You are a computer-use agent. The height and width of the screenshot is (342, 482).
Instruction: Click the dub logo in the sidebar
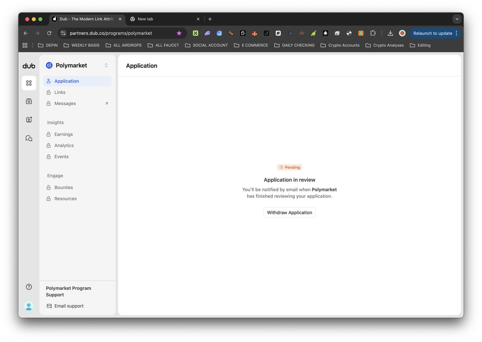(x=29, y=66)
